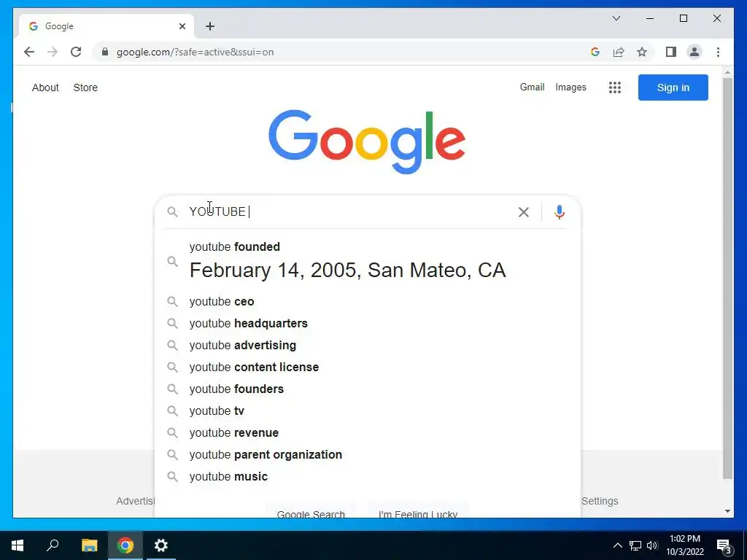Expand the tab search chevron
Screen dimensions: 747x560
[616, 18]
